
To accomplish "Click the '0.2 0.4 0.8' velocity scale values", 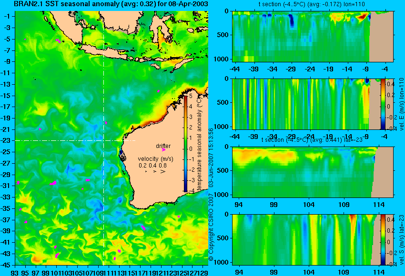I will tap(152, 166).
